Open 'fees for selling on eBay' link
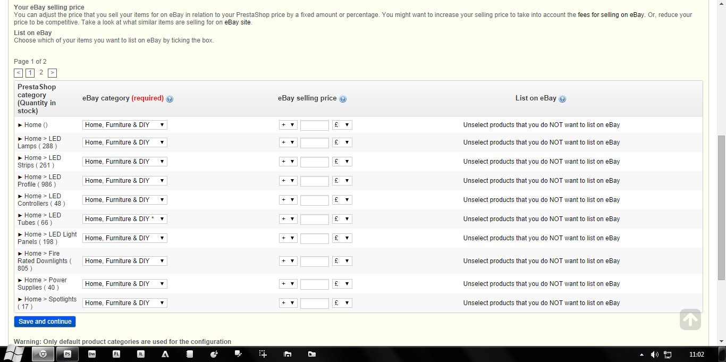Image resolution: width=726 pixels, height=362 pixels. pyautogui.click(x=611, y=15)
